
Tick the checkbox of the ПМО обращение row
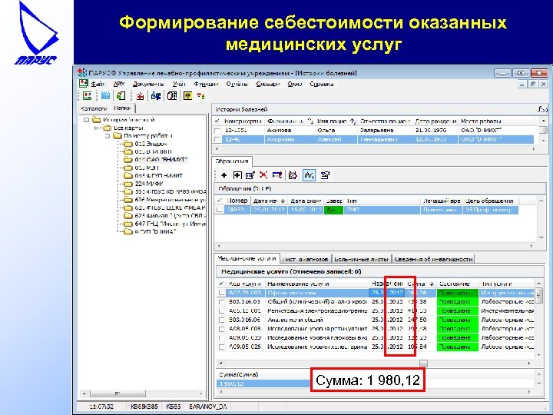click(x=220, y=210)
